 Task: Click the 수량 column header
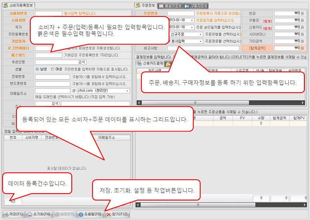click(261, 118)
